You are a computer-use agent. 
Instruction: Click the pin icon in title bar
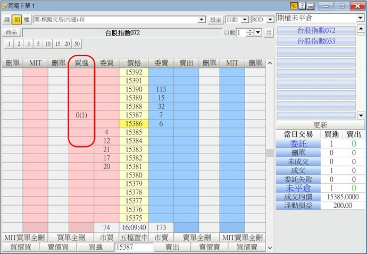(x=294, y=6)
